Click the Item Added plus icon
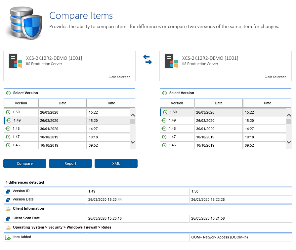 (8, 237)
